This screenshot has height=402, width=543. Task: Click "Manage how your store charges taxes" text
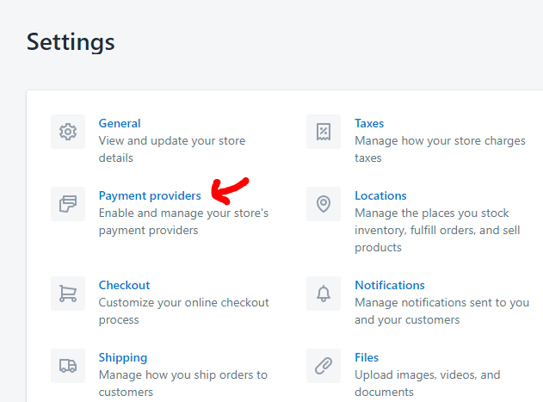[440, 150]
